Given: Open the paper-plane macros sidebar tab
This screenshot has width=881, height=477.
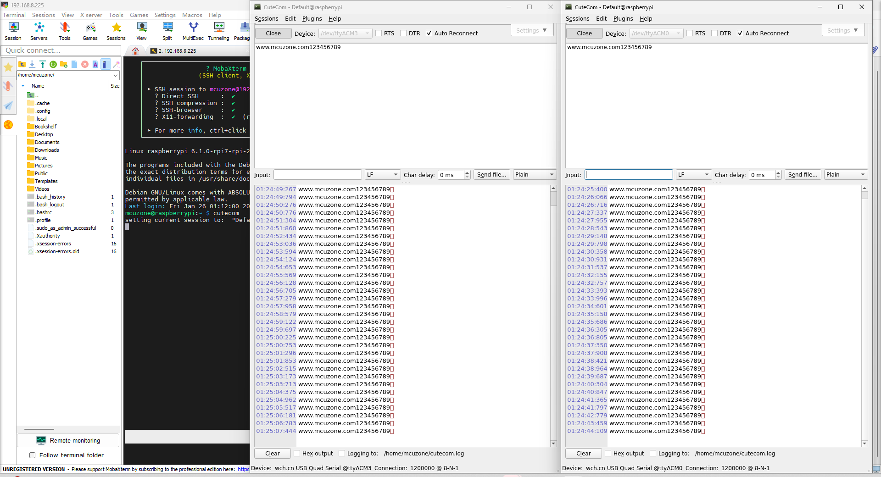Looking at the screenshot, I should click(8, 105).
